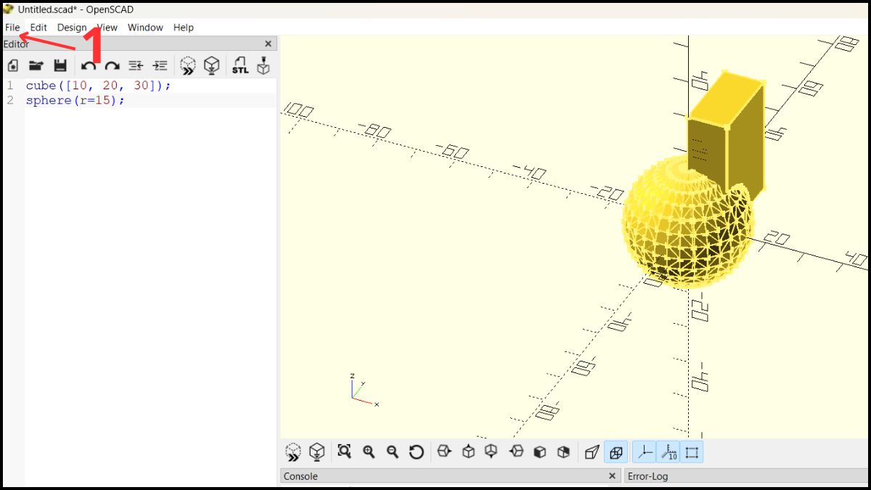
Task: Toggle Show Scale Markers on the axes
Action: coord(668,452)
